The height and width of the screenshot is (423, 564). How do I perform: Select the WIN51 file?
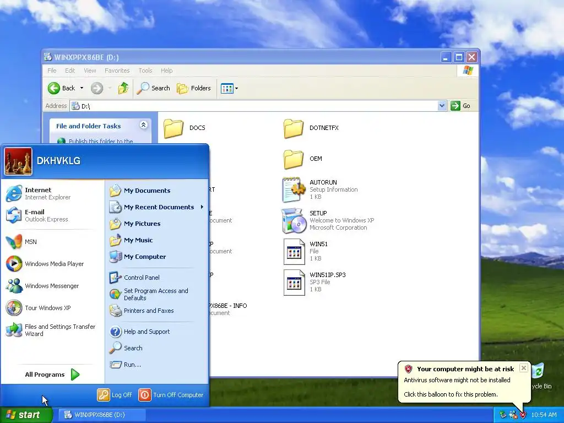point(306,251)
